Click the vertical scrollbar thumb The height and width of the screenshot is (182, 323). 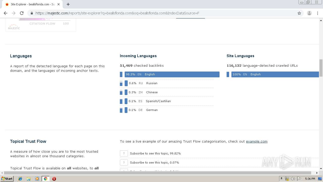coord(321,68)
